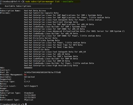Click the cursor at the bottom shell prompt
133x105 pixels.
pos(26,104)
